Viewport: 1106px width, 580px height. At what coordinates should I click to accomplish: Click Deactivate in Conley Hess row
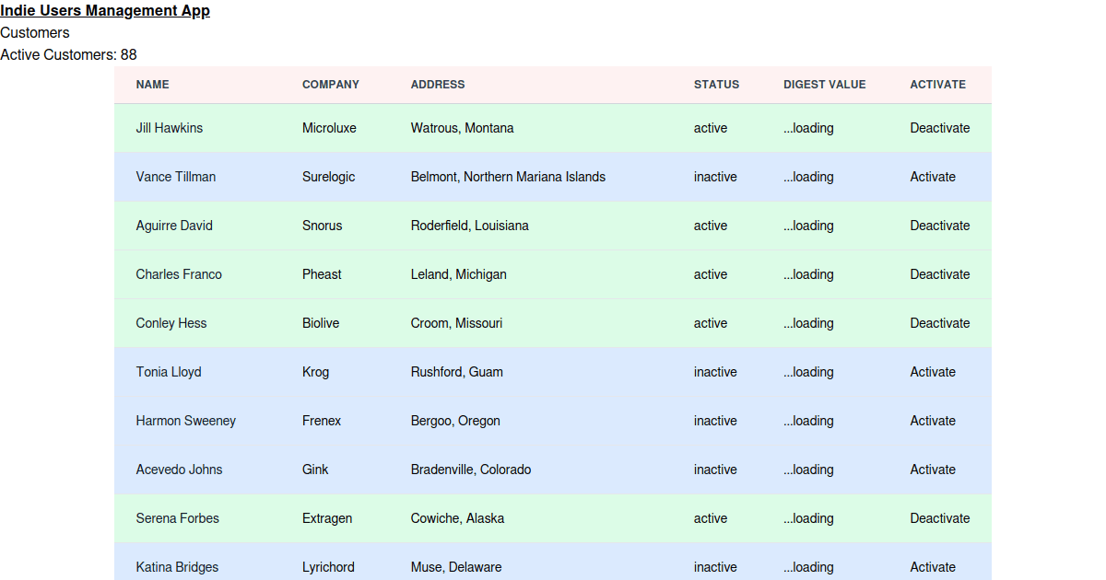click(939, 323)
